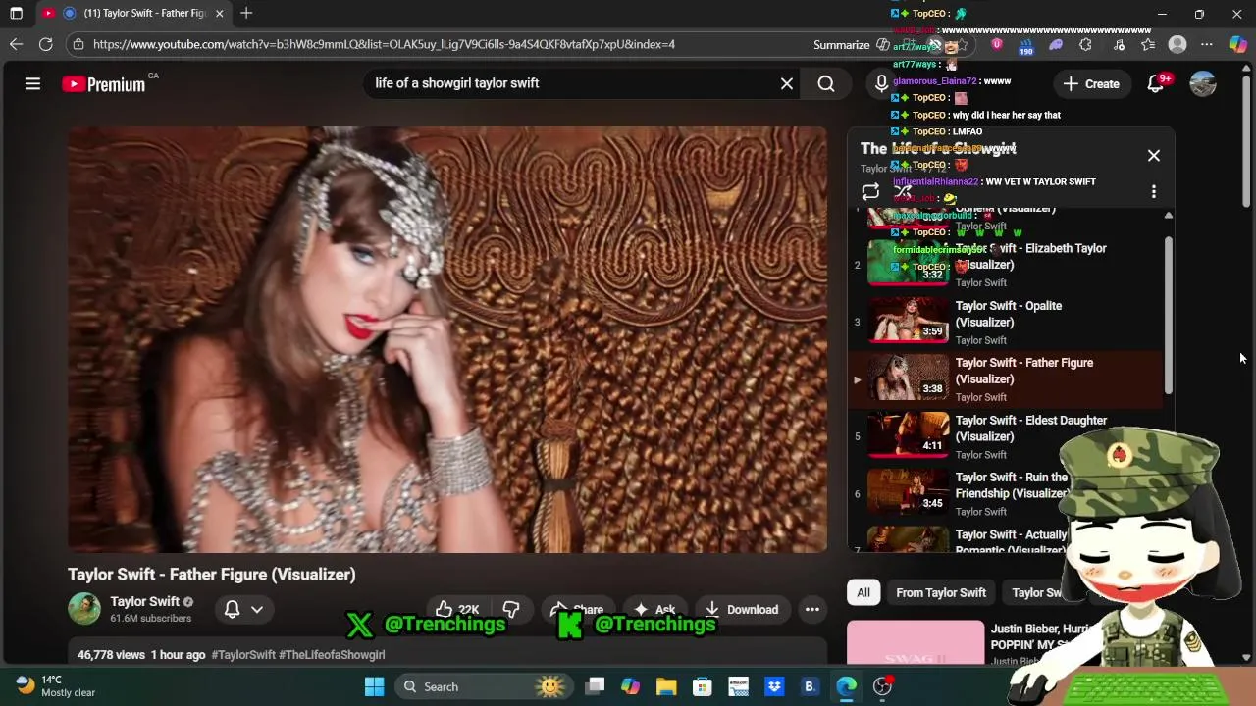
Task: Open the tab actions menu icon
Action: (x=16, y=14)
